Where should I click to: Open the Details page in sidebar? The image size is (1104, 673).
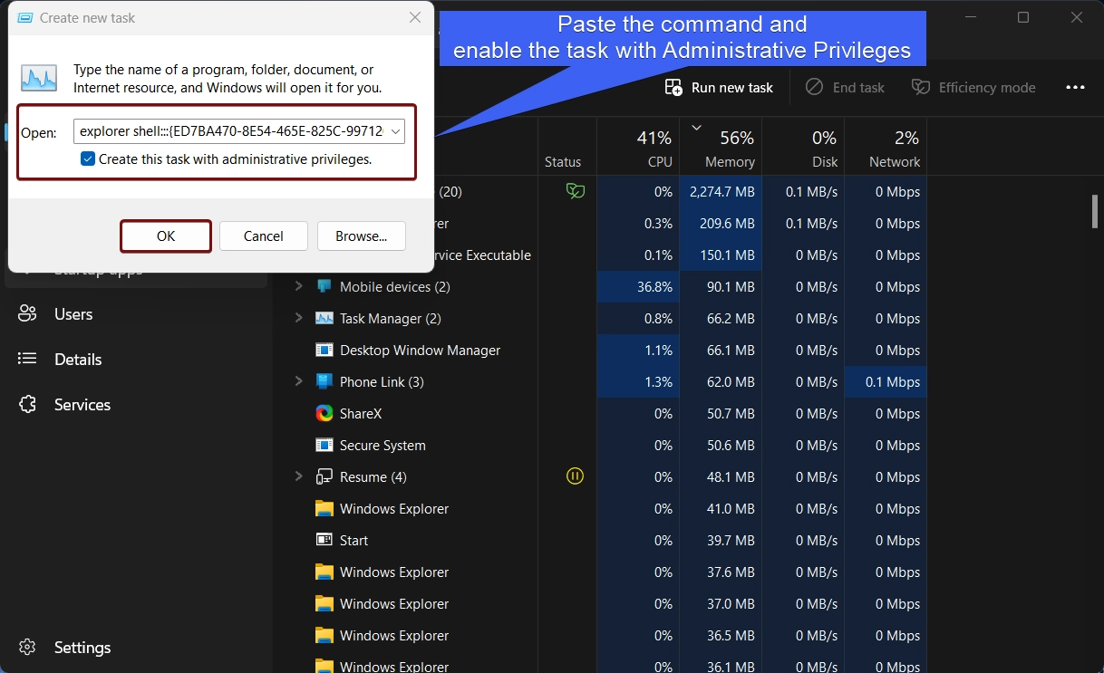pos(78,360)
